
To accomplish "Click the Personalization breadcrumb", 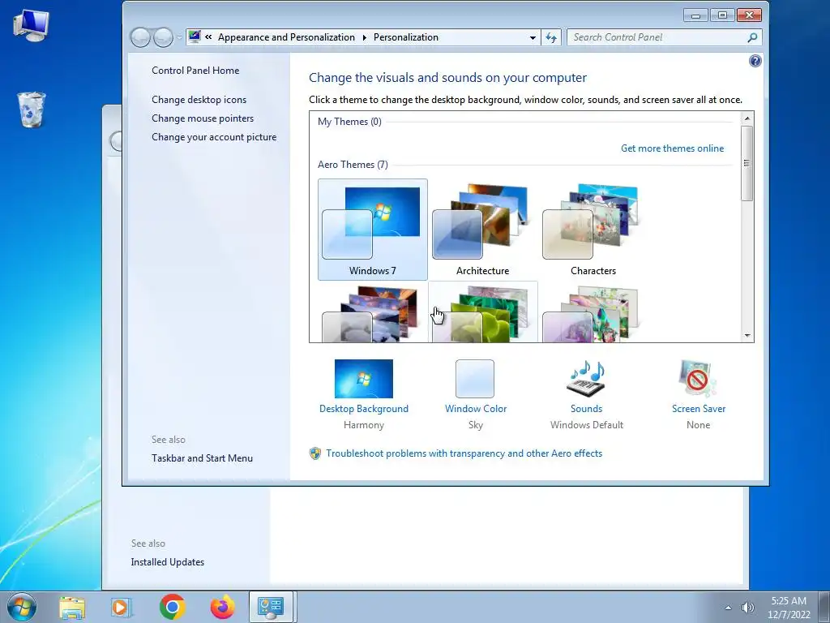I will [406, 37].
